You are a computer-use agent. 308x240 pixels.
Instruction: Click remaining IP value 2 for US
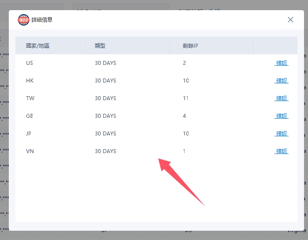click(x=184, y=63)
